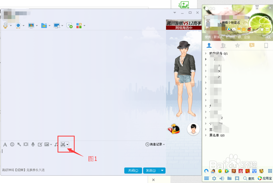
Task: Open QQ system settings gear icon
Action: [x=214, y=178]
